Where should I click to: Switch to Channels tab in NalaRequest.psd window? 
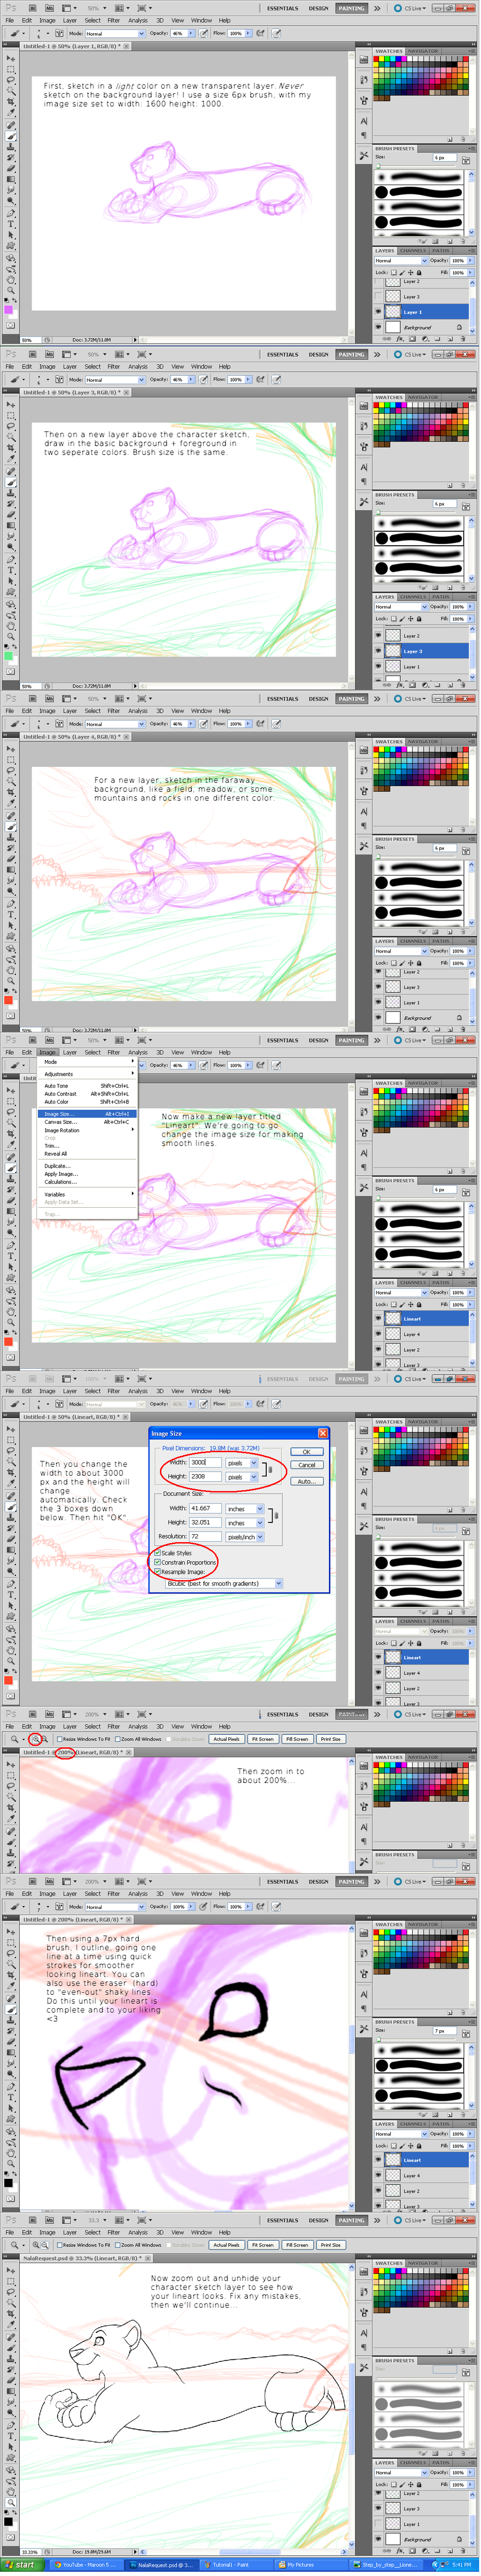click(413, 2463)
